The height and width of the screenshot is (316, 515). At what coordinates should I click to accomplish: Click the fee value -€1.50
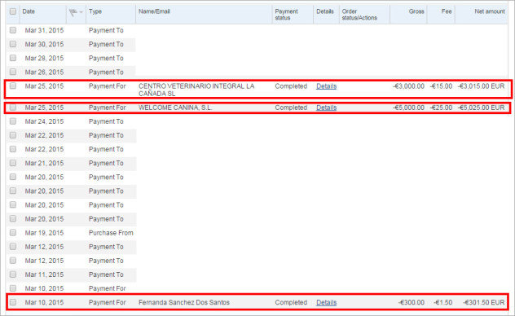(x=442, y=302)
